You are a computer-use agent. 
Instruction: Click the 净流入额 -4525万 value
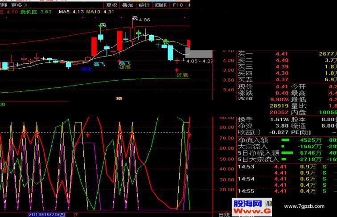[310, 140]
